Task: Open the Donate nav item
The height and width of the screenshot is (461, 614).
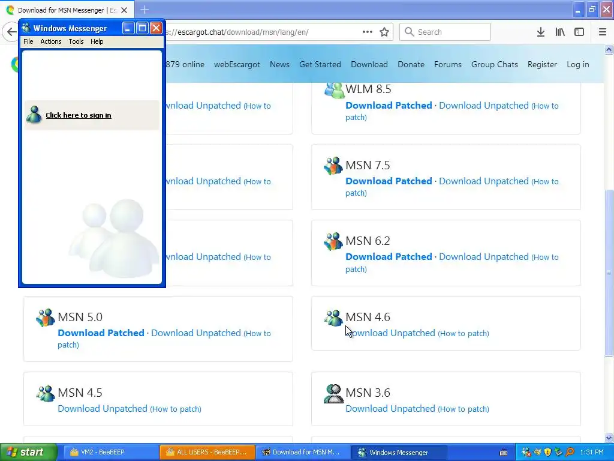Action: [x=411, y=64]
